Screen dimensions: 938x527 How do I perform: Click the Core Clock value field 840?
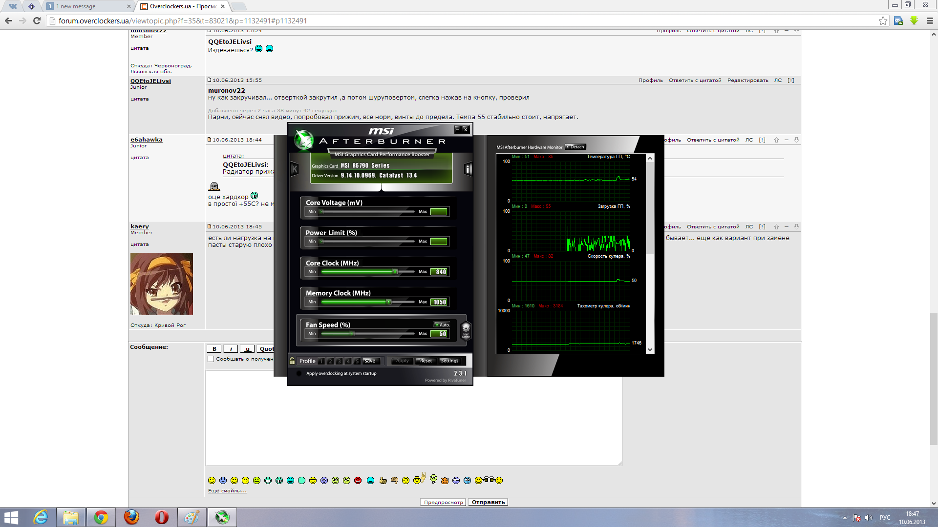(439, 272)
